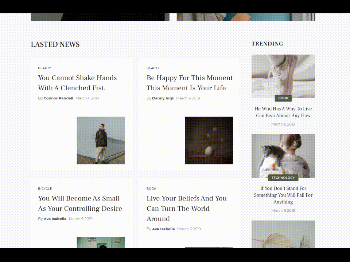Open the "Be Happy For This Moment" article

pyautogui.click(x=189, y=83)
